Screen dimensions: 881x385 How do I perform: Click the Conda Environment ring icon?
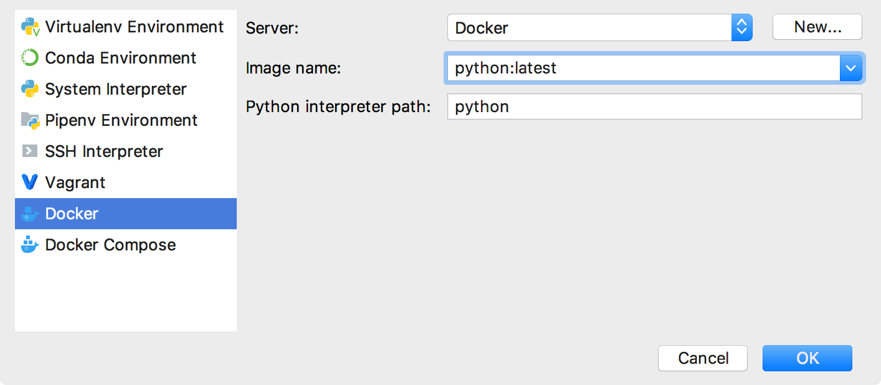[x=30, y=57]
